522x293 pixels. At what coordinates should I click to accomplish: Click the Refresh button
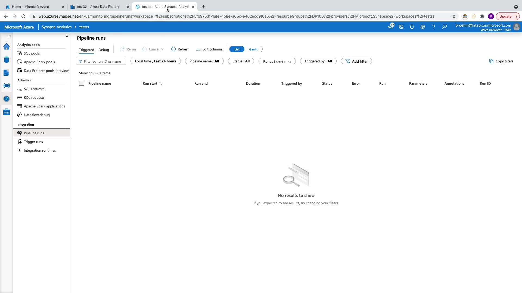(x=180, y=49)
